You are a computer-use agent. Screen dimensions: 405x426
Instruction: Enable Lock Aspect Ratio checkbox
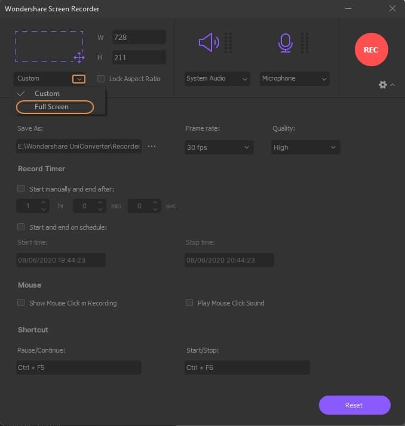click(101, 79)
